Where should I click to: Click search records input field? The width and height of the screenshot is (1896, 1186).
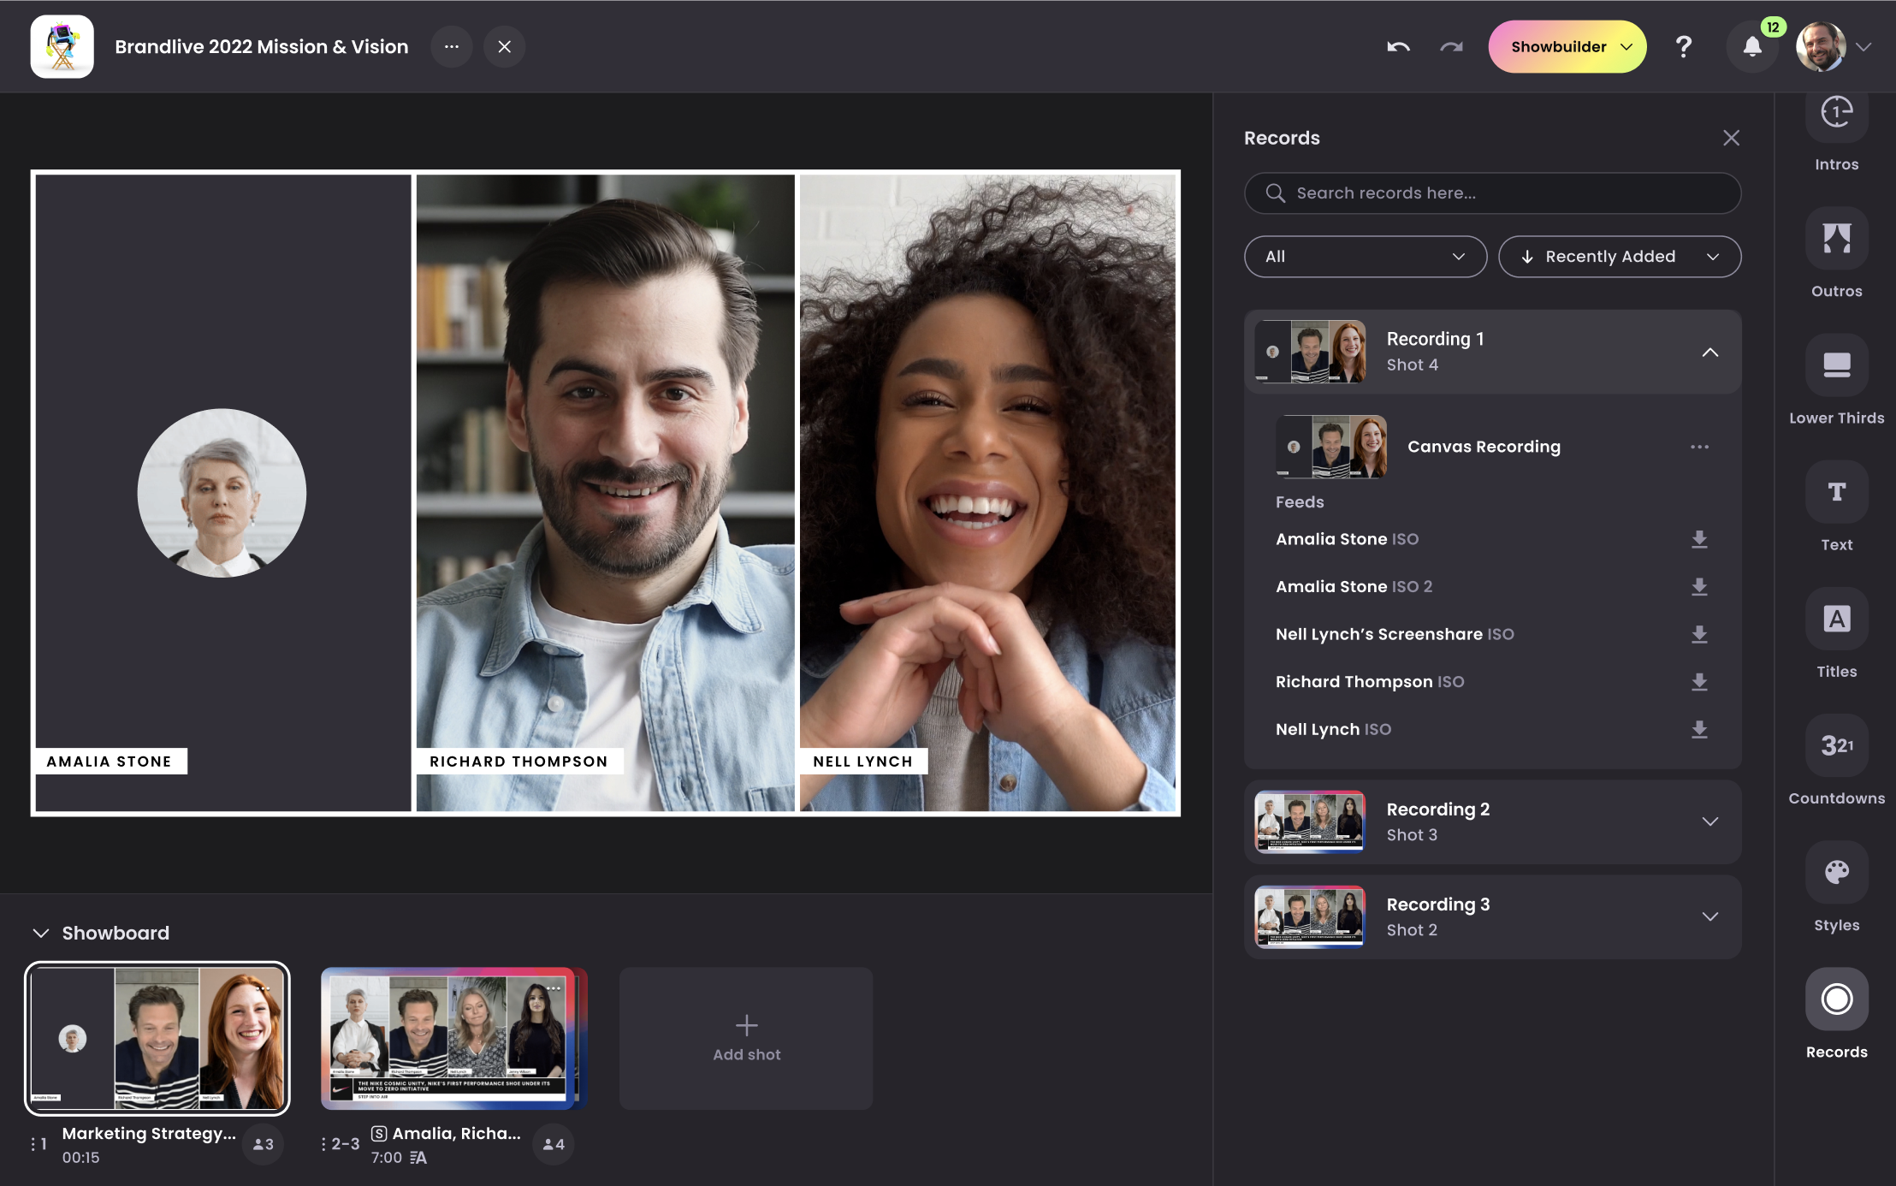click(x=1492, y=193)
